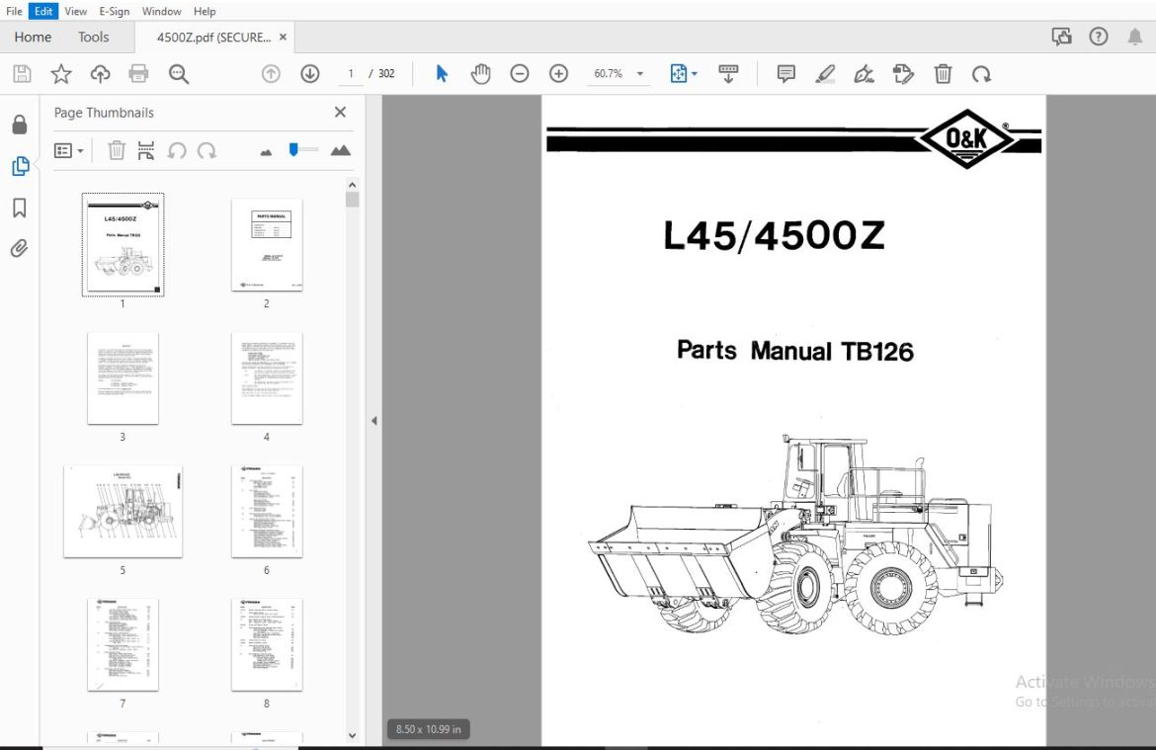Close the 4500Z.pdf document tab
This screenshot has height=750, width=1156.
(284, 37)
